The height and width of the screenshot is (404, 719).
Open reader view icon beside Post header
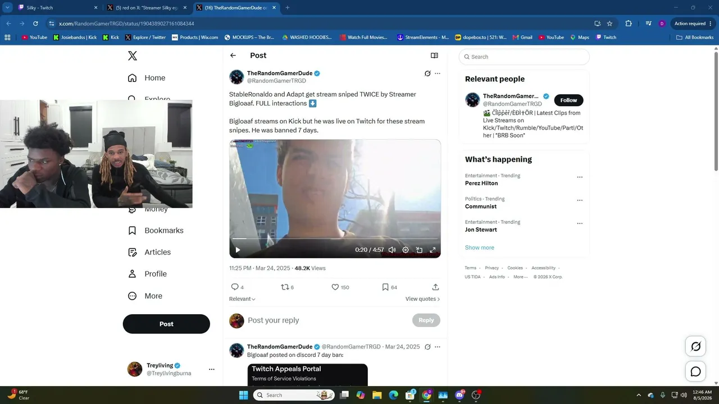click(434, 56)
